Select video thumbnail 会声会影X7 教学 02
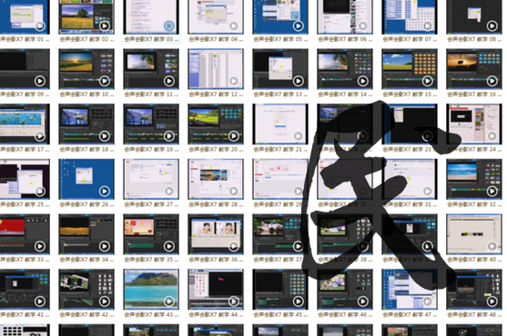507x336 pixels. (x=86, y=16)
